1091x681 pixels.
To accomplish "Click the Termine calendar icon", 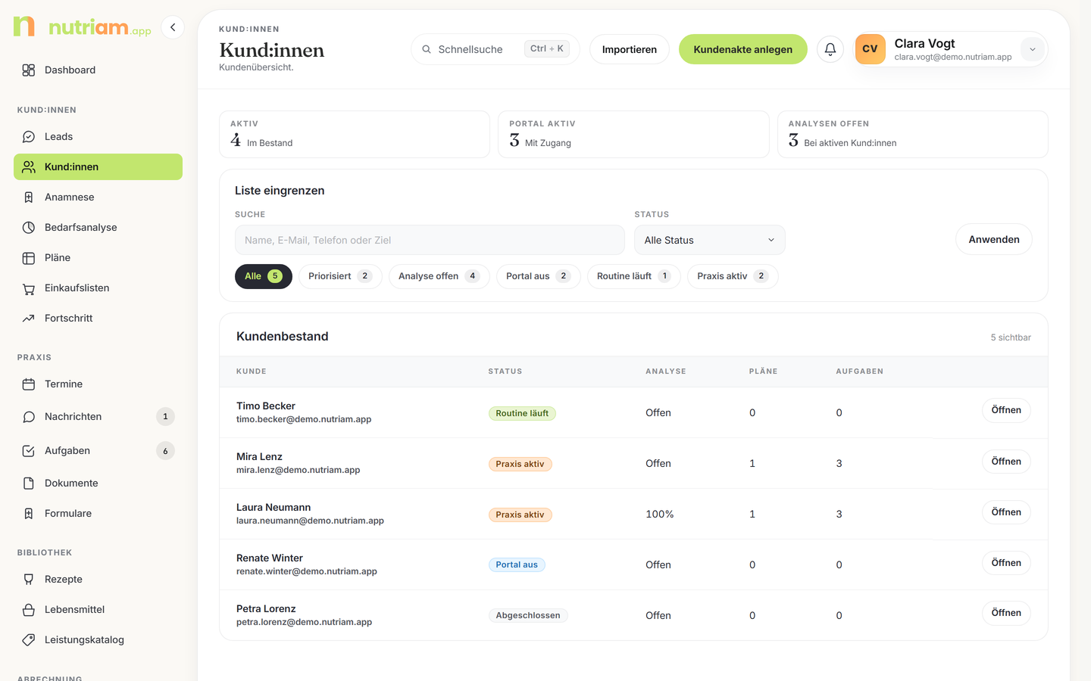I will point(29,384).
